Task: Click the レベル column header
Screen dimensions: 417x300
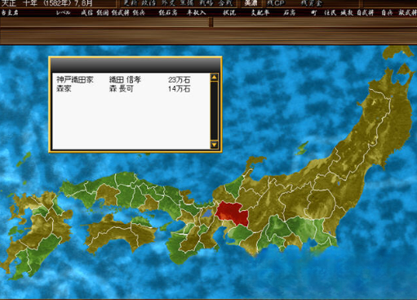Action: pyautogui.click(x=63, y=12)
